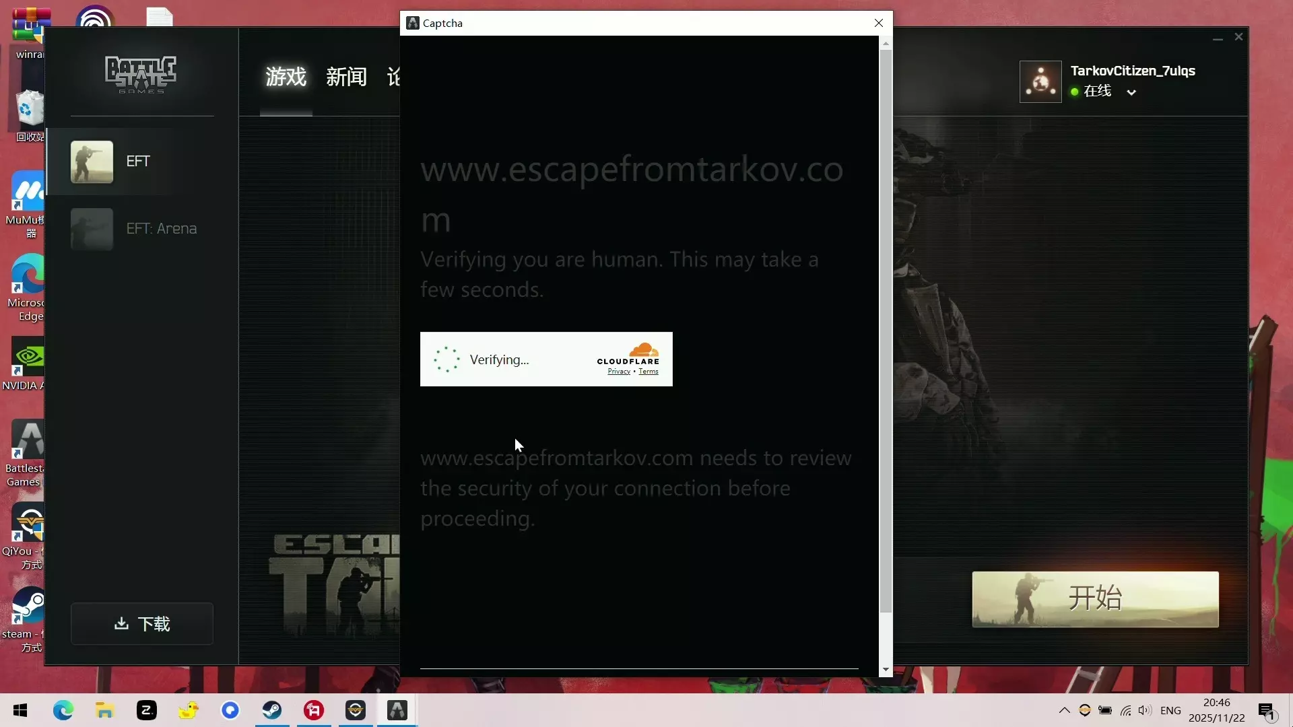
Task: Select the EFT game thumbnail
Action: click(x=92, y=162)
